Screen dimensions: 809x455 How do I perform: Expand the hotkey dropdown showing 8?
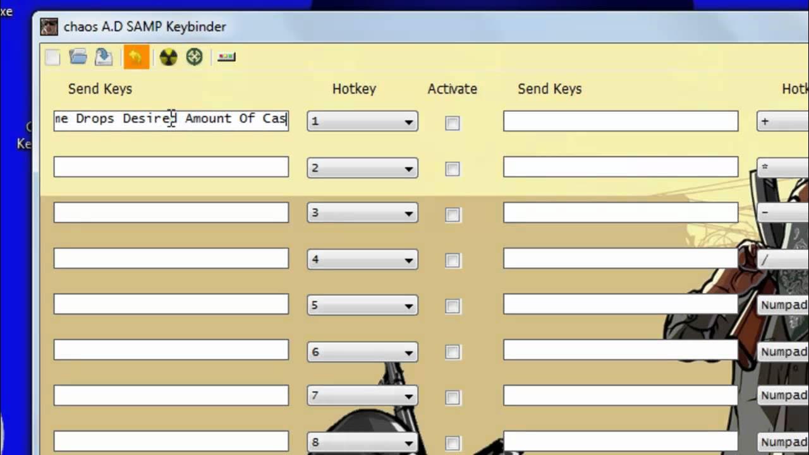362,442
